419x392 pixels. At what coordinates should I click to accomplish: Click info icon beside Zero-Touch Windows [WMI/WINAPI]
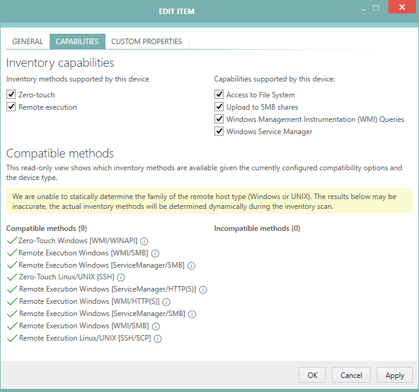(144, 241)
